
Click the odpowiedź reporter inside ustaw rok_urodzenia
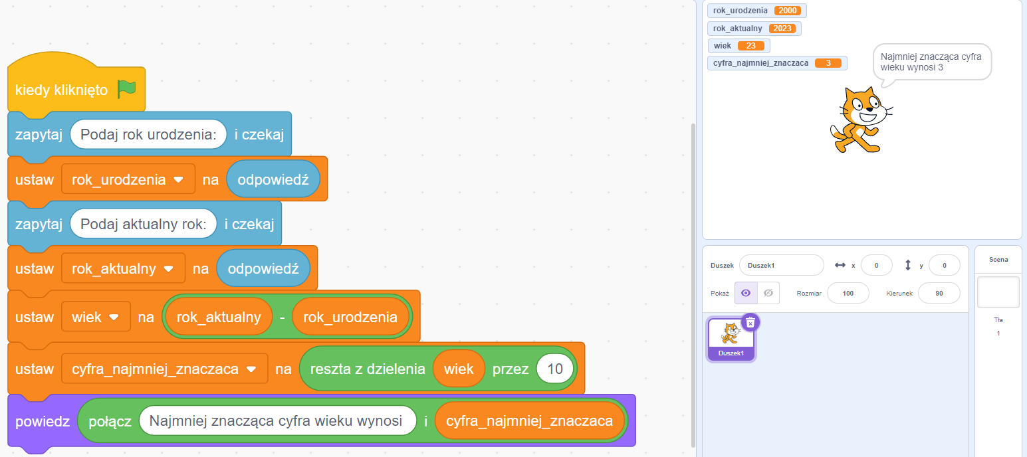pos(273,178)
